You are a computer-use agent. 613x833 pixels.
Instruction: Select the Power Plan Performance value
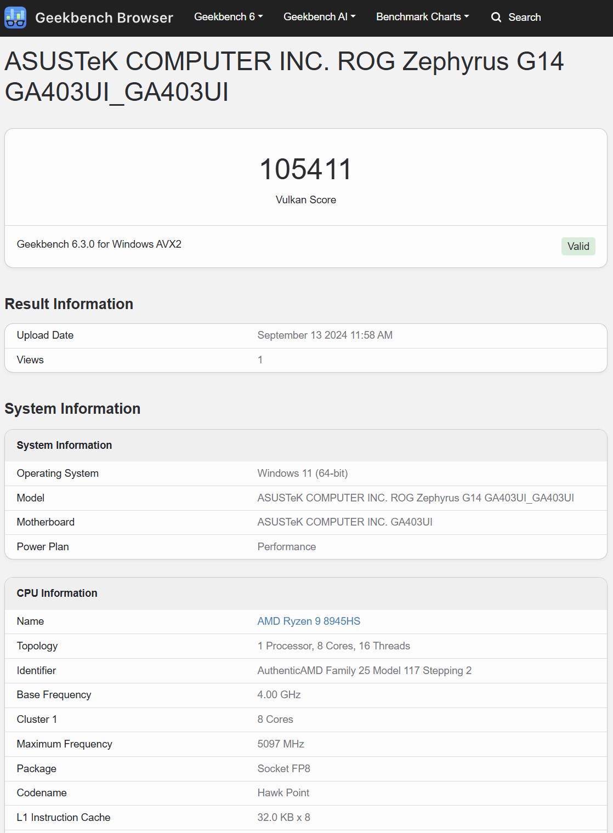287,546
